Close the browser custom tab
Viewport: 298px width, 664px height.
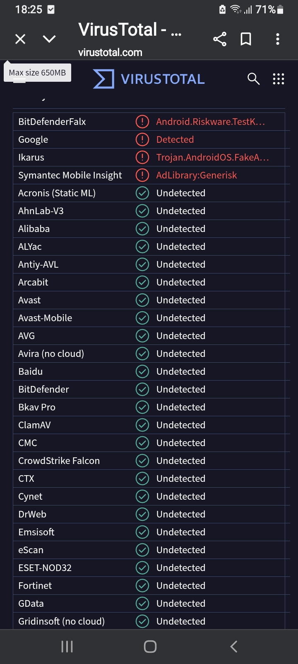click(20, 39)
